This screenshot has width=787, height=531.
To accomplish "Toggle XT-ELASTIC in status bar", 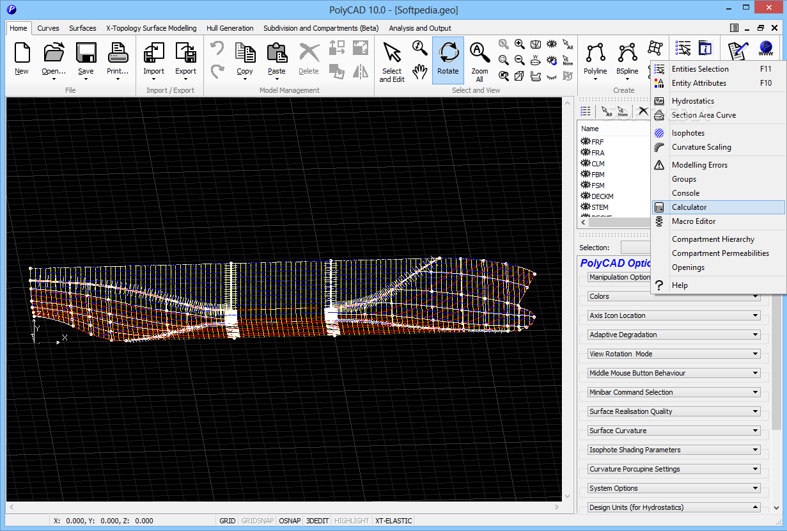I will (x=393, y=521).
